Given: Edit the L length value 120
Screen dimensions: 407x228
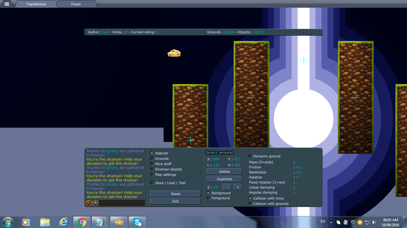Looking at the screenshot, I should pyautogui.click(x=216, y=165).
